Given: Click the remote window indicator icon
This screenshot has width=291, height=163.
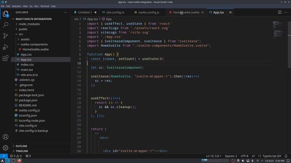Looking at the screenshot, I should point(4,156).
